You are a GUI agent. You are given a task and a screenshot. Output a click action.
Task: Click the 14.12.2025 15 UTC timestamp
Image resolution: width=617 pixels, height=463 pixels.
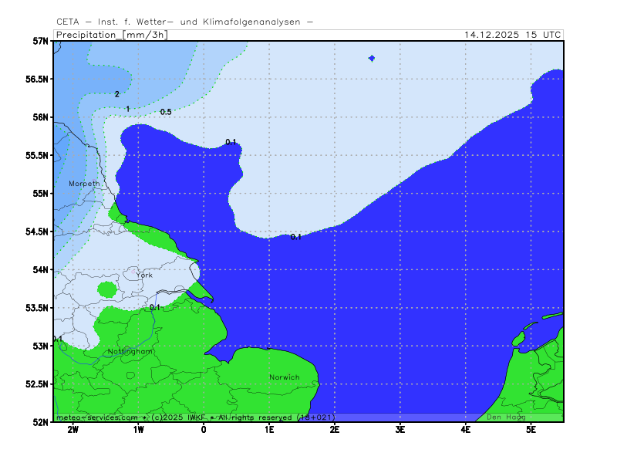click(513, 35)
